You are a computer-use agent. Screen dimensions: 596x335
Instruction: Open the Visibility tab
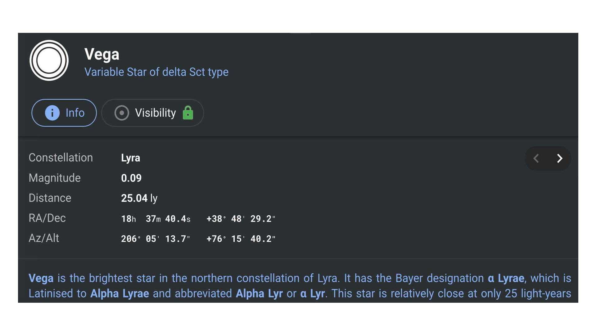152,113
